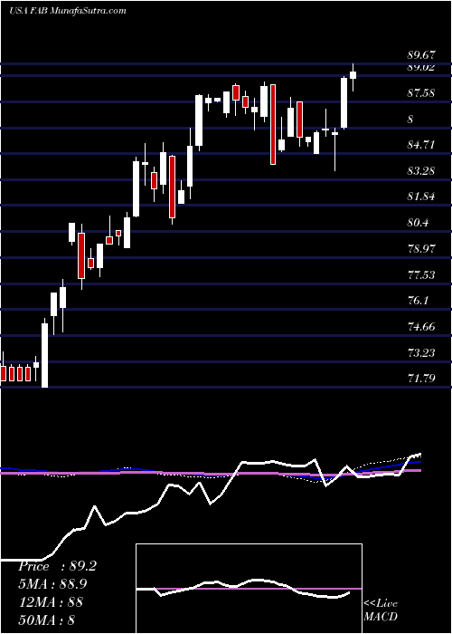The height and width of the screenshot is (634, 452).
Task: Click the '12MA : 88' readout
Action: pos(51,601)
